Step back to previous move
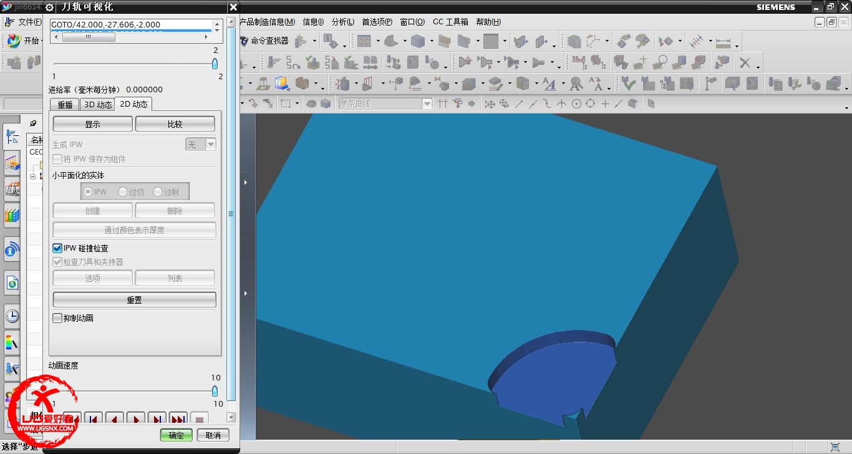The height and width of the screenshot is (454, 852). 93,418
